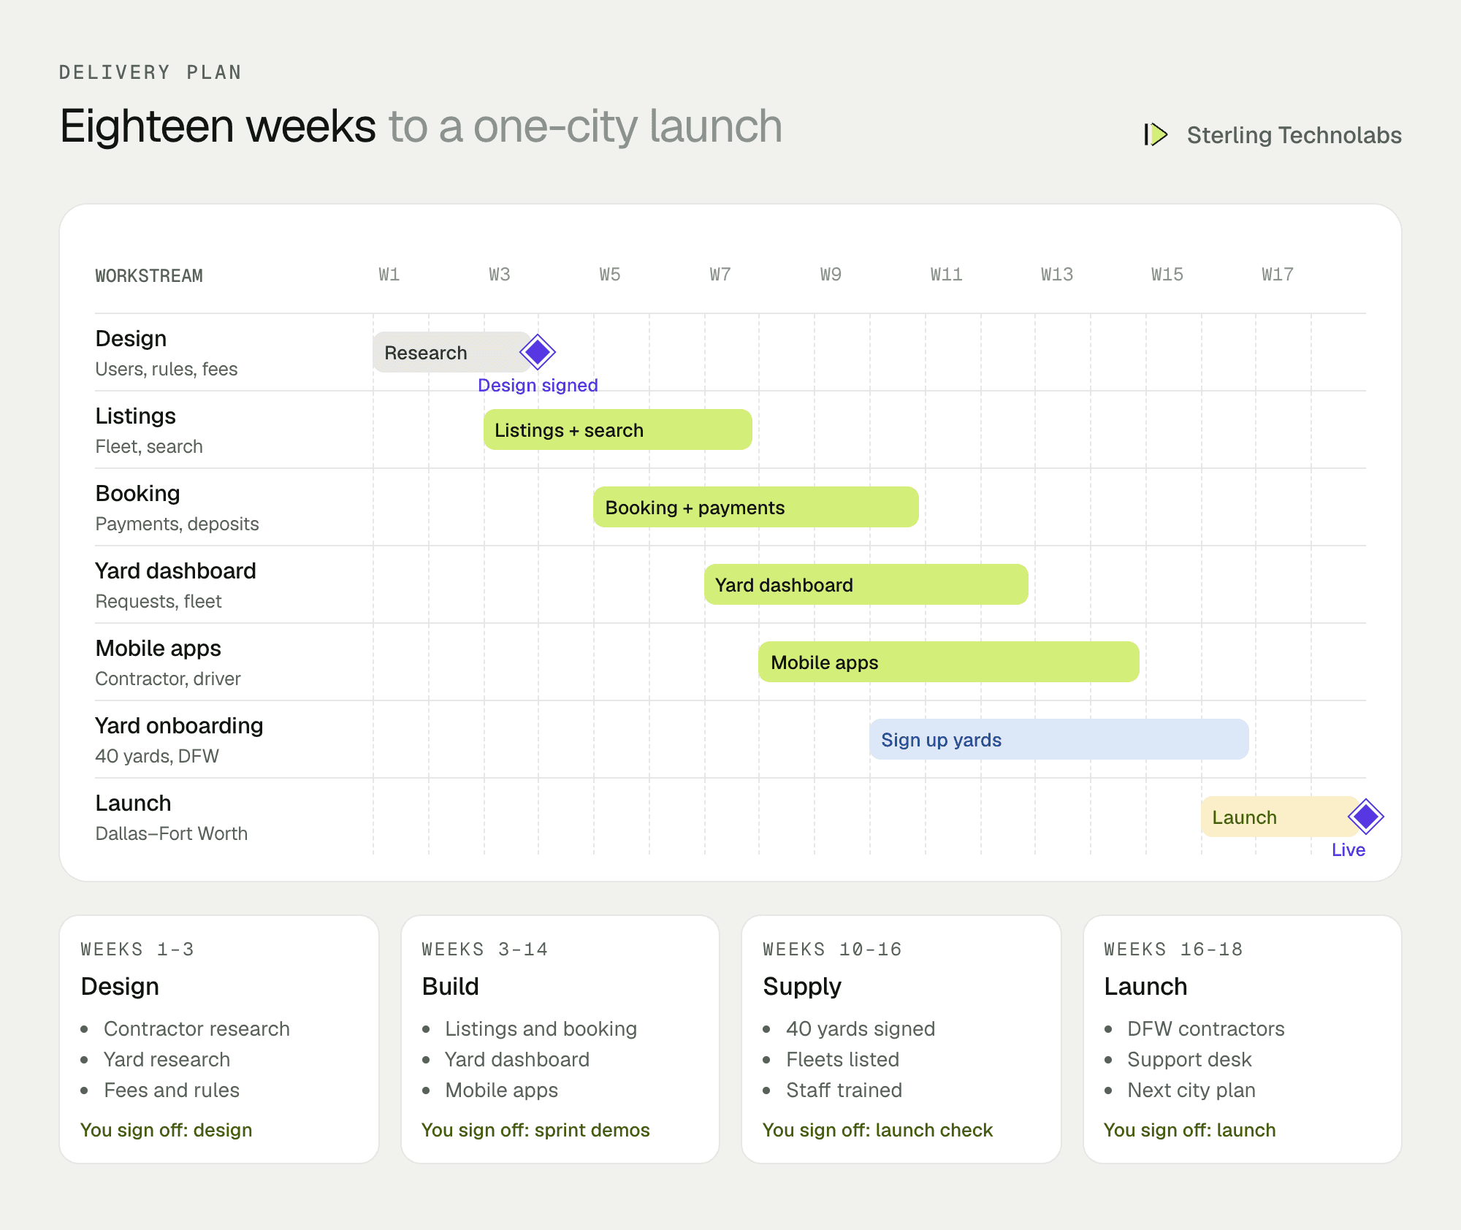The height and width of the screenshot is (1230, 1461).
Task: Click the Yard dashboard workstream row label
Action: (175, 570)
